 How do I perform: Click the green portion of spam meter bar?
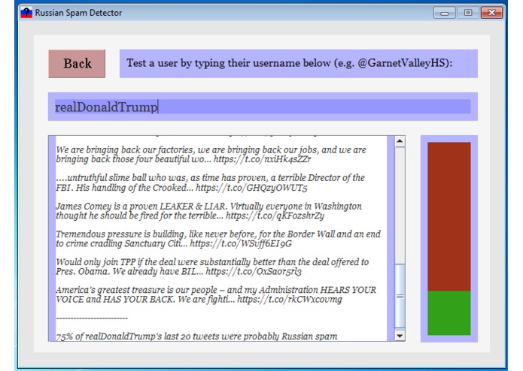(449, 313)
